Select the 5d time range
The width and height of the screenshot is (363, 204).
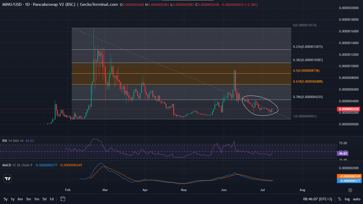pos(45,199)
